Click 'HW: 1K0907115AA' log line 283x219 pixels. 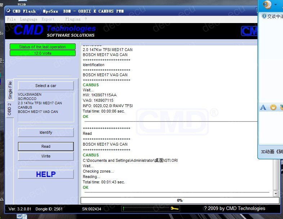tap(100, 95)
